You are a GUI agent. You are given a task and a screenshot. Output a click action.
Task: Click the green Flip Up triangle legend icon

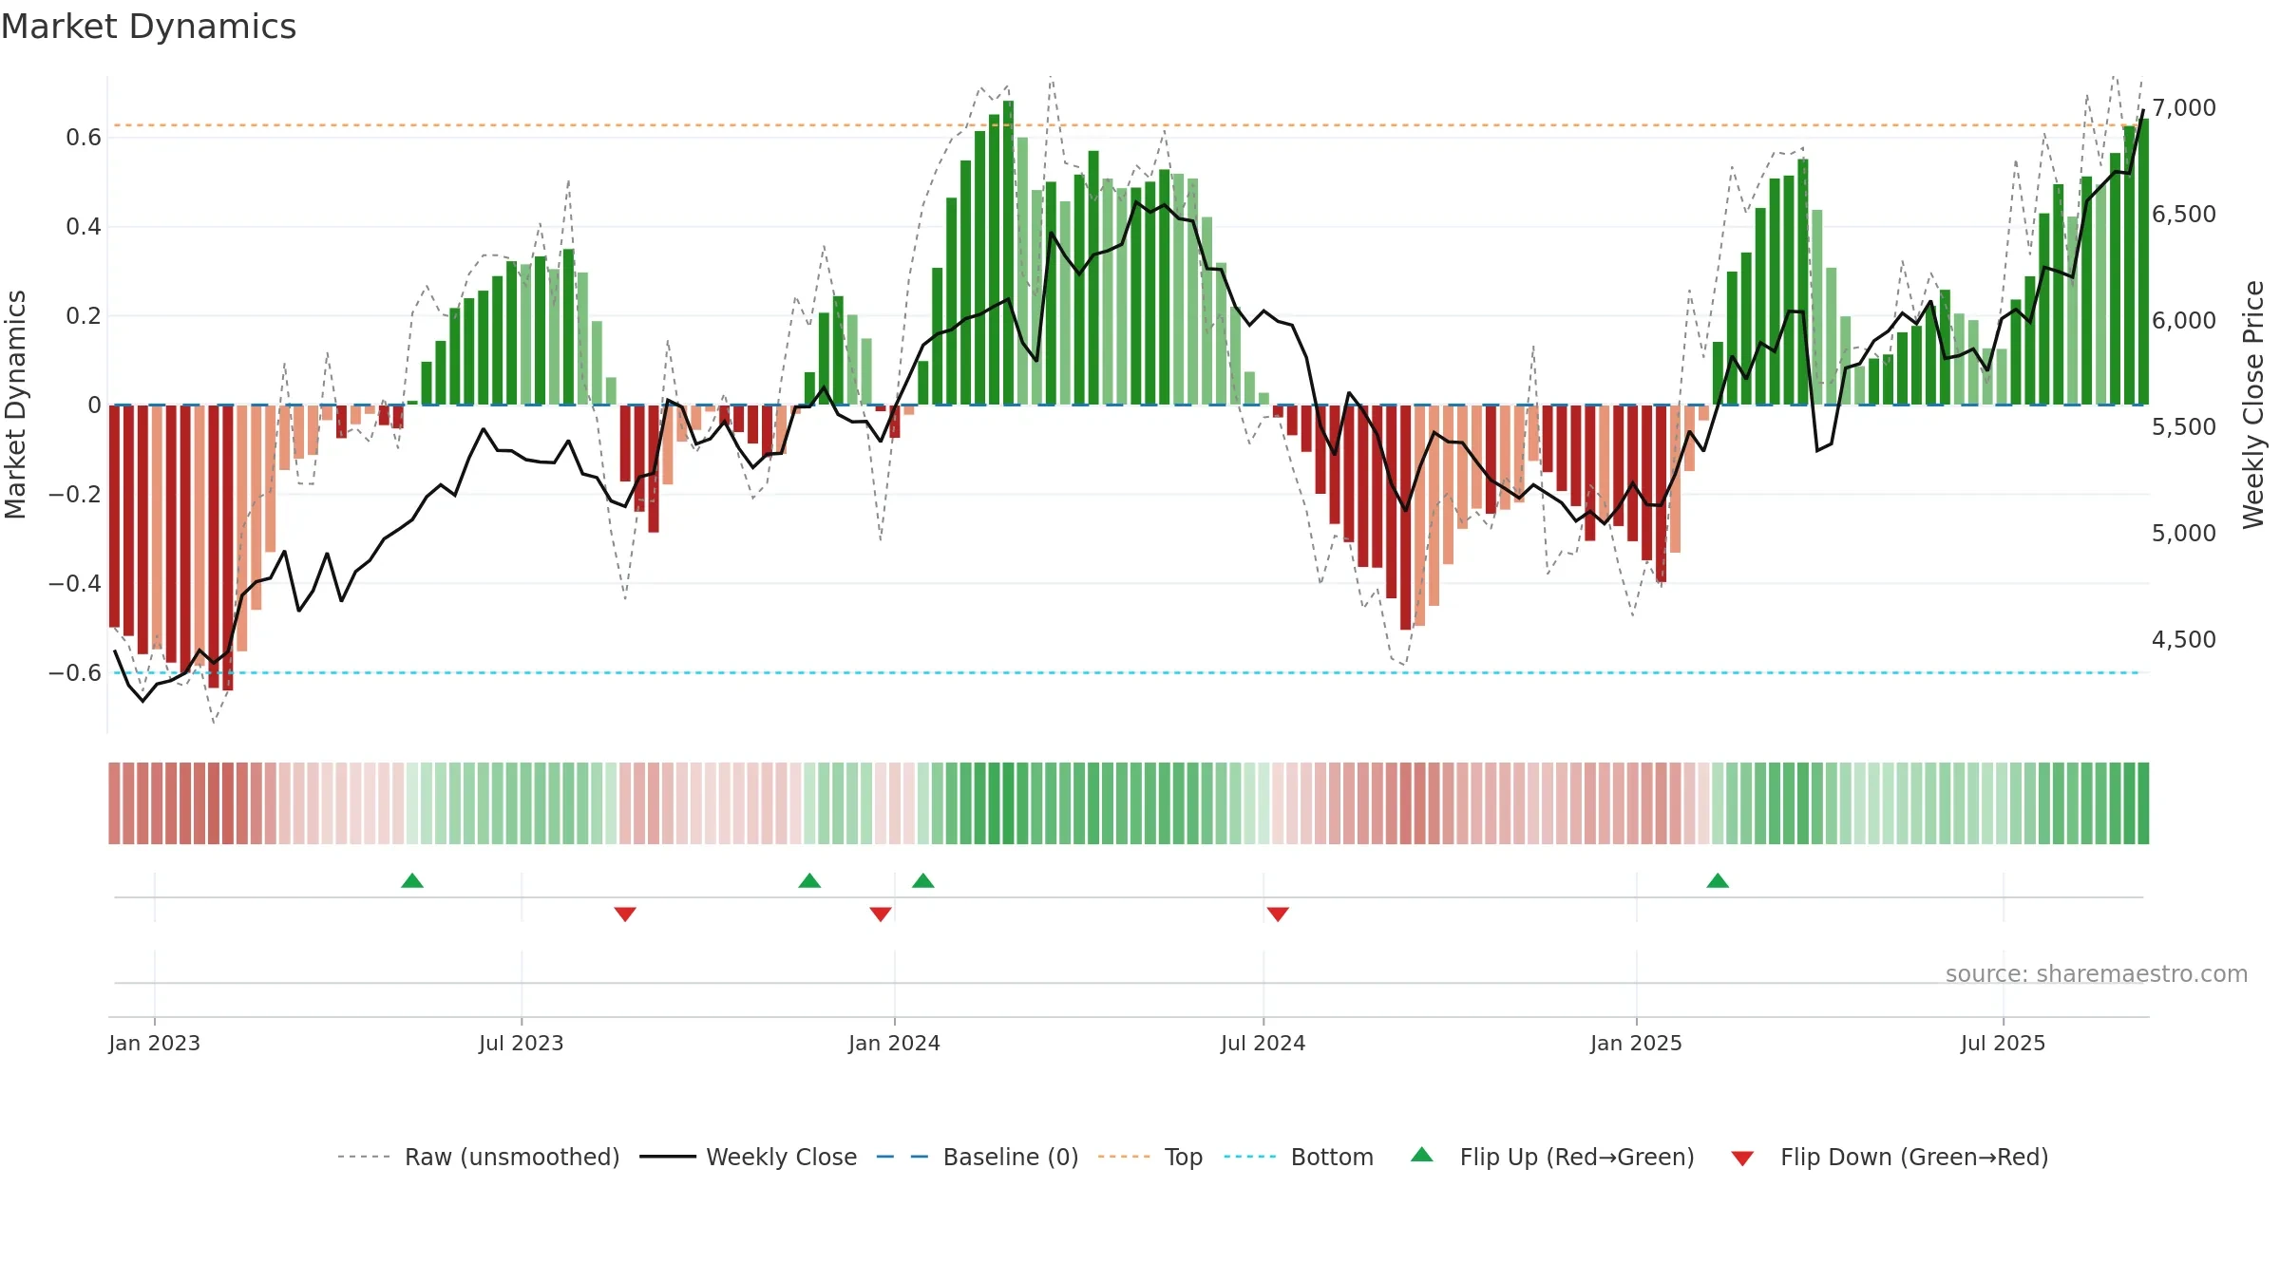point(1422,1155)
